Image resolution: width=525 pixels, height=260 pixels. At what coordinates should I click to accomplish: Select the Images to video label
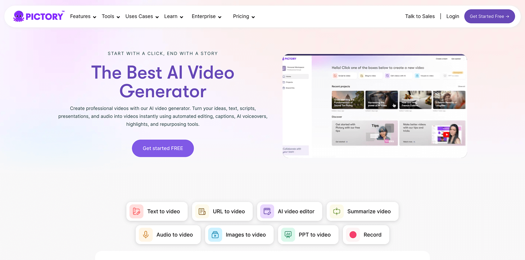click(246, 235)
